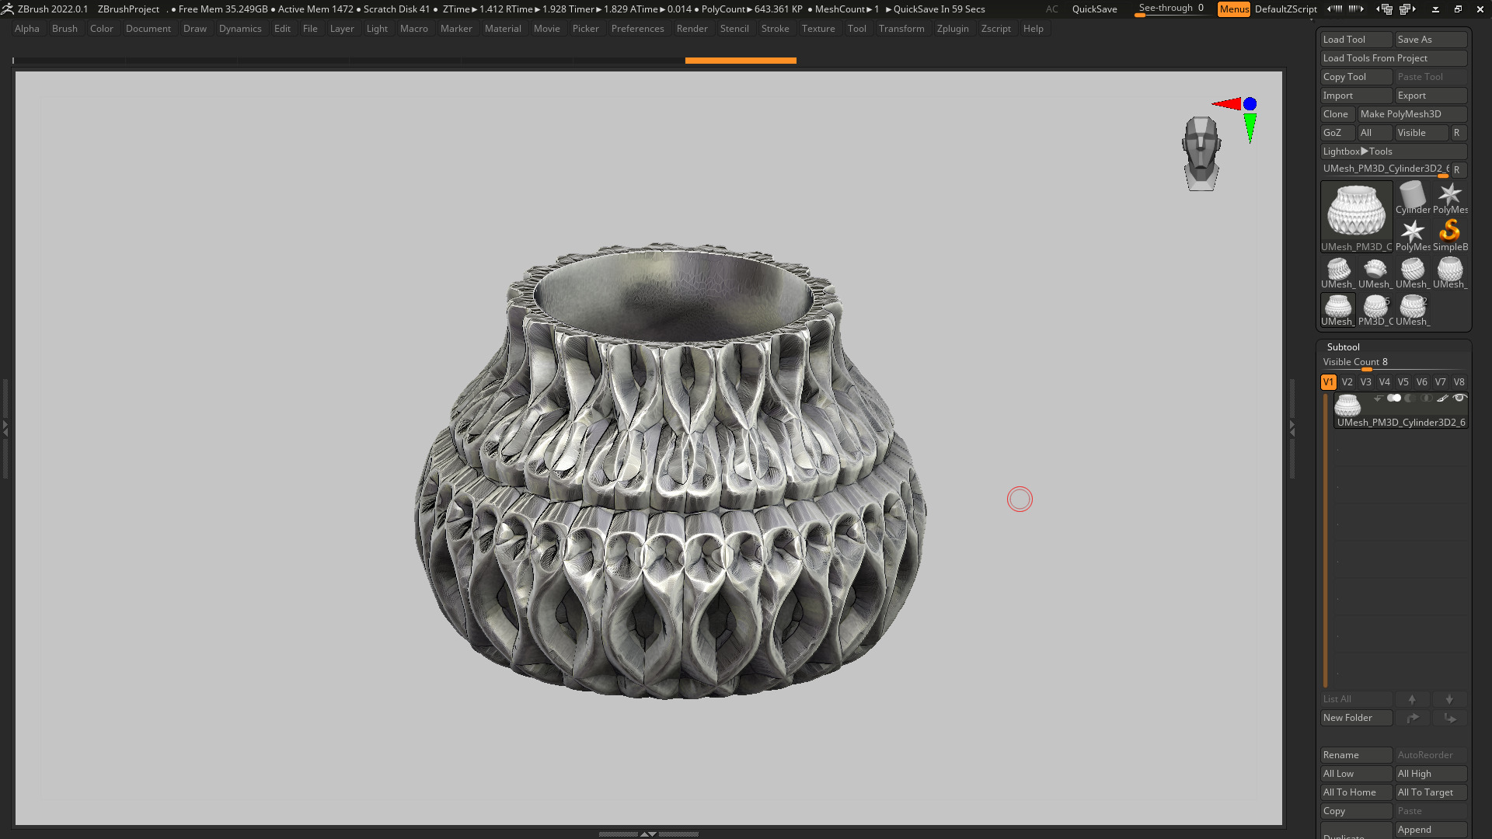Toggle the Menus button in title bar
Screen dimensions: 1492x839
click(1234, 9)
